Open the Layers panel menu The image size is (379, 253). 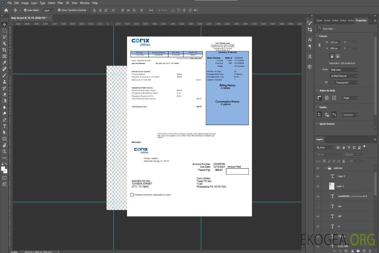[375, 140]
